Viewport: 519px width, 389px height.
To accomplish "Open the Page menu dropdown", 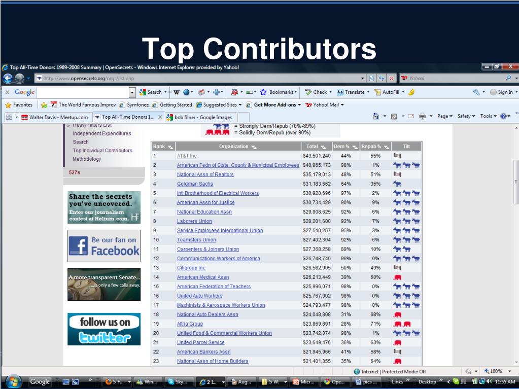I will 444,116.
